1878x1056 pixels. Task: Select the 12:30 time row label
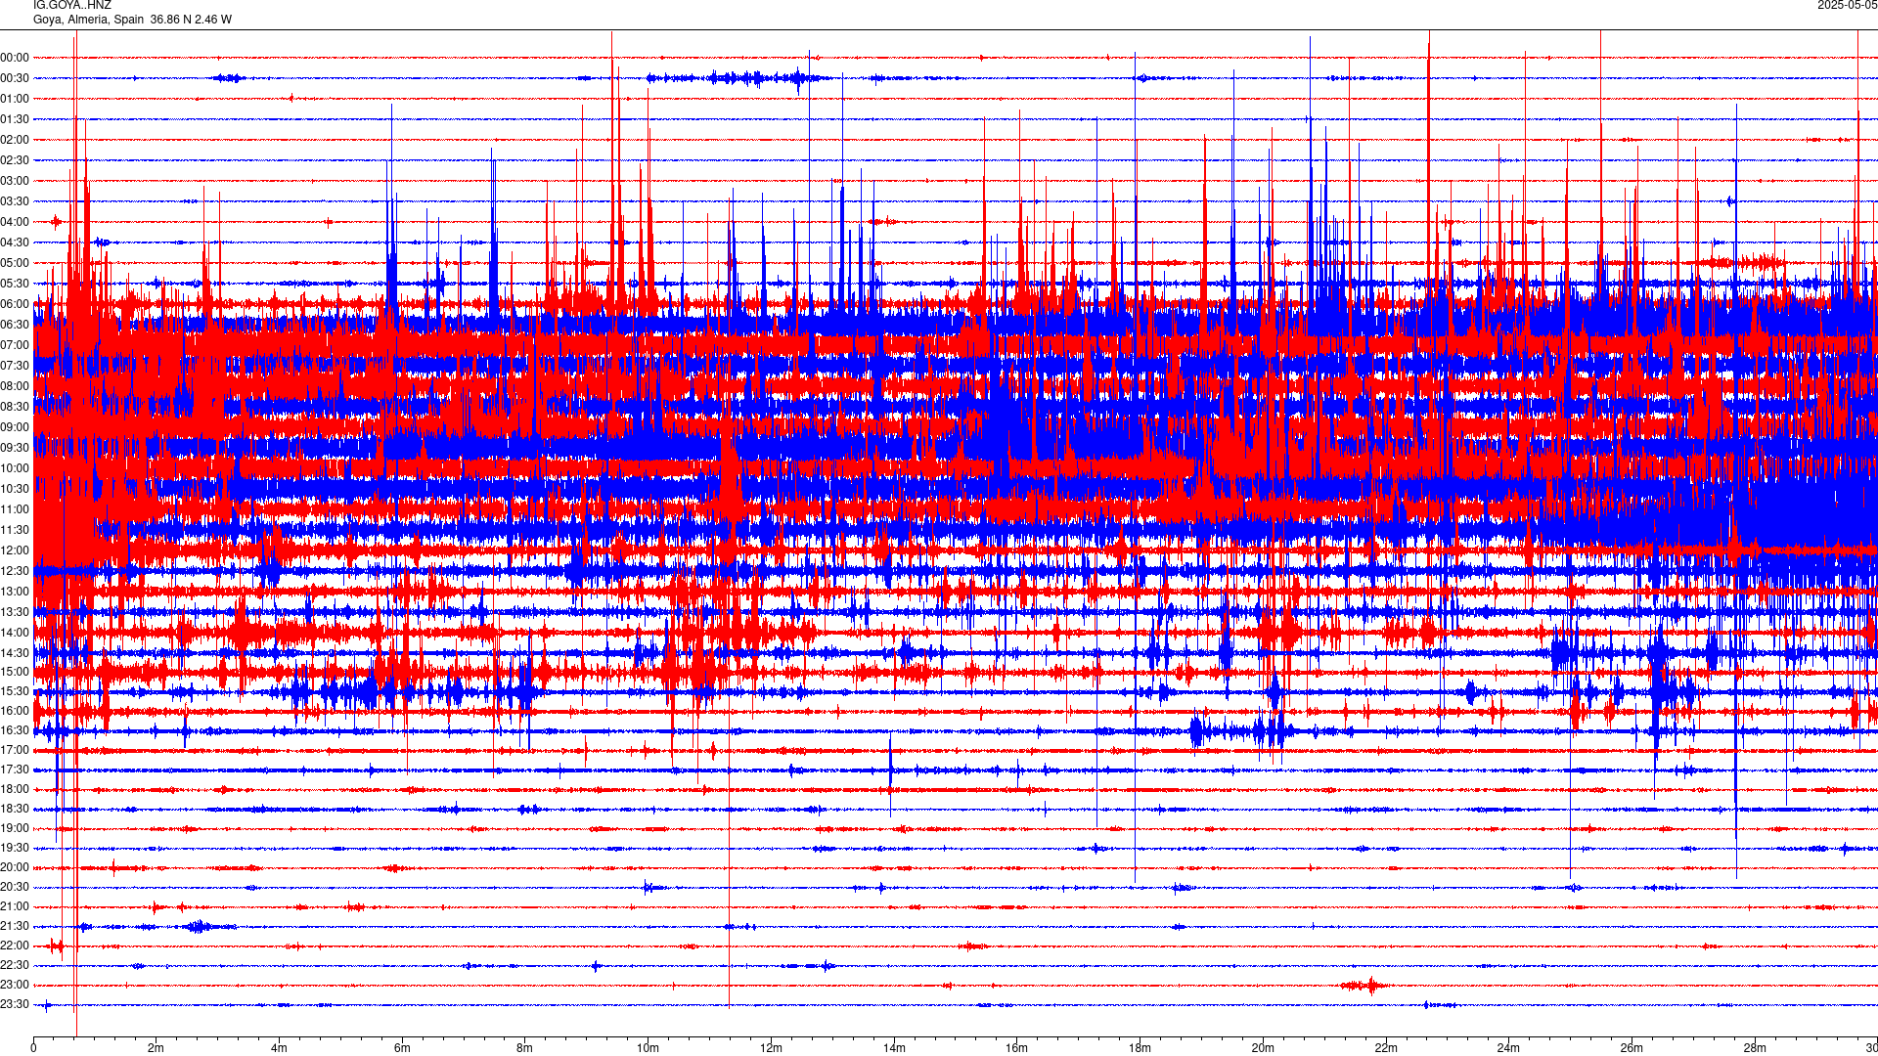tap(15, 571)
